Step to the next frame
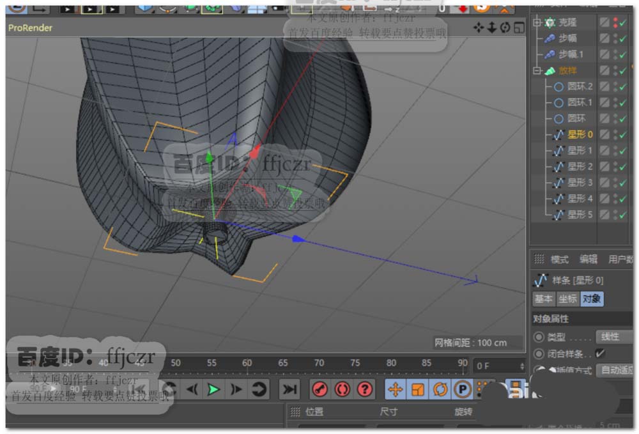 tap(236, 390)
